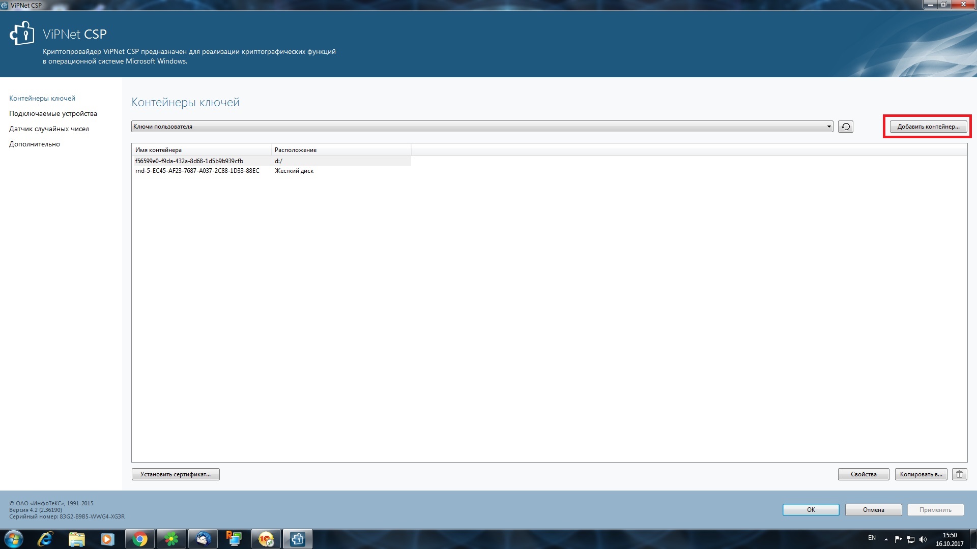
Task: Switch to the 1C remote session icon
Action: (x=266, y=539)
